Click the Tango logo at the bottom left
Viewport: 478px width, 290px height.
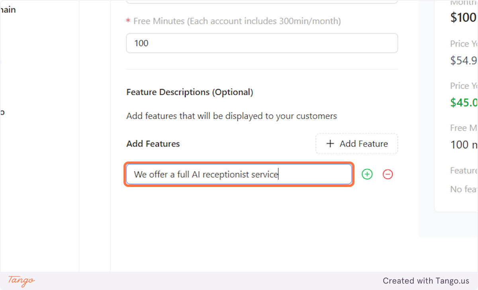tap(21, 282)
